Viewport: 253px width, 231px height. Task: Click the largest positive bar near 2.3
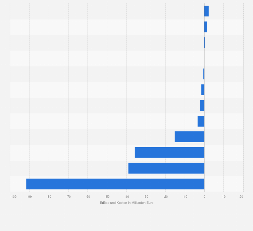pyautogui.click(x=207, y=11)
